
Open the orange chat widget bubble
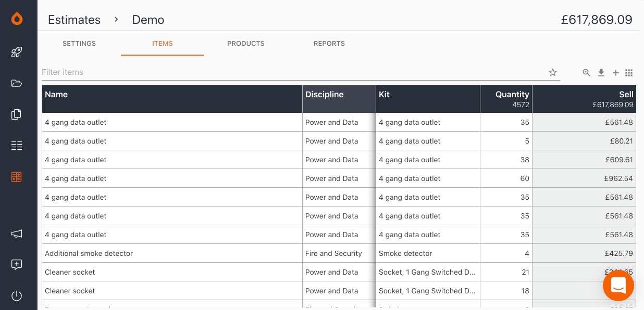[x=618, y=286]
